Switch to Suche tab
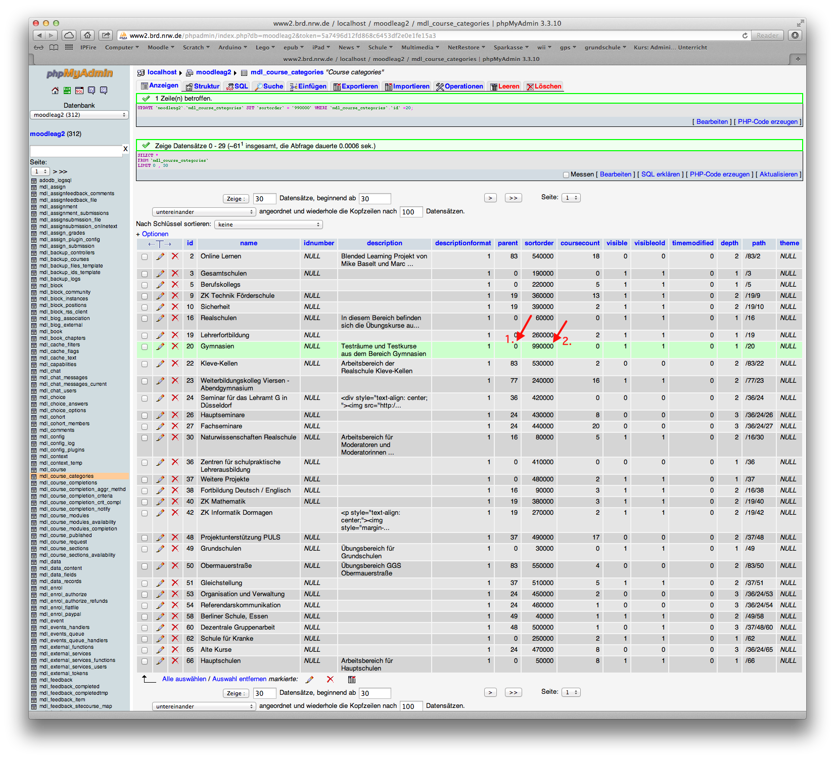This screenshot has height=759, width=835. tap(269, 86)
